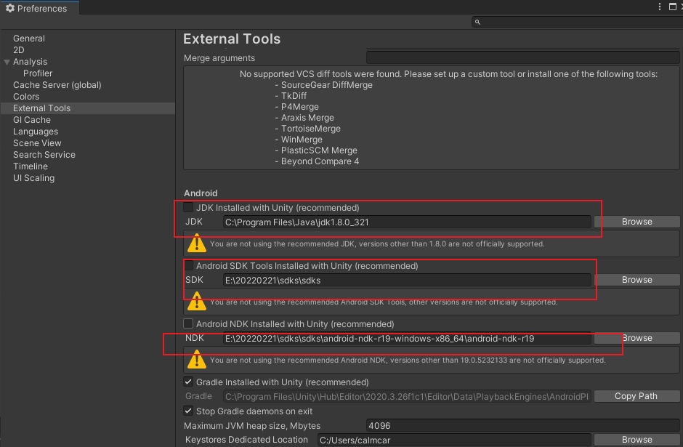The width and height of the screenshot is (683, 447).
Task: Click the NDK path field
Action: pyautogui.click(x=407, y=339)
